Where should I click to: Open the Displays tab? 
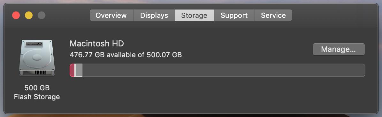click(154, 15)
